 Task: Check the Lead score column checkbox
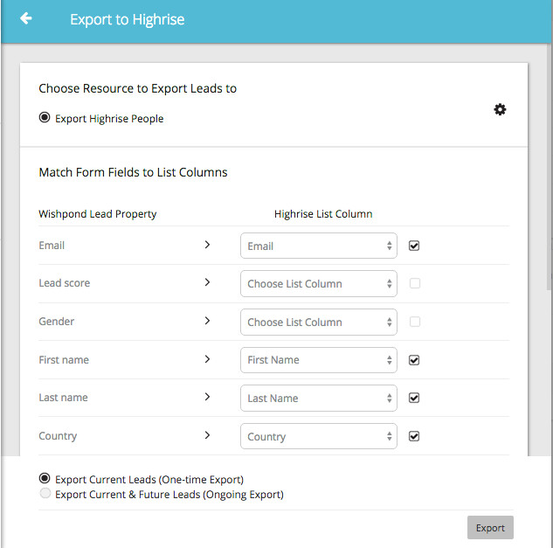point(415,283)
